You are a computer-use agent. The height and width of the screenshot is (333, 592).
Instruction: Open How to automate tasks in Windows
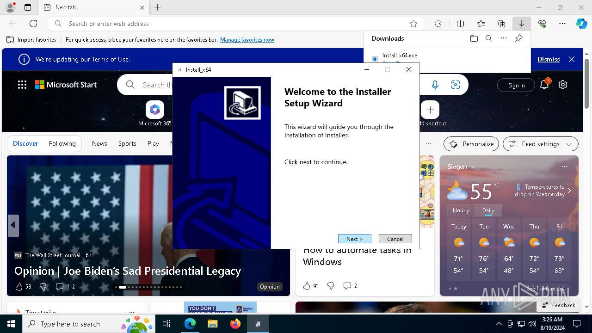357,256
